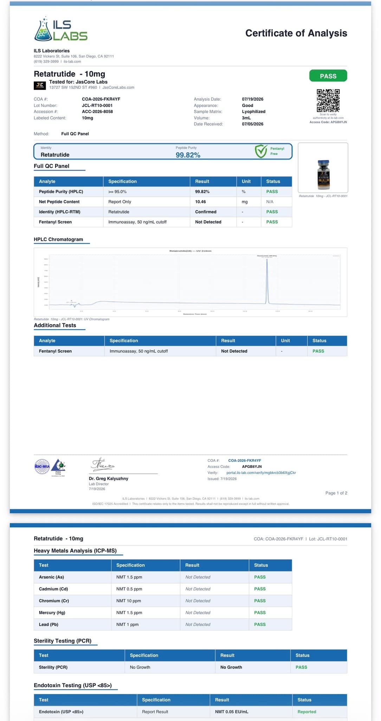Viewport: 381px width, 721px height.
Task: Click 'Not Detected' in the Chromium (Cr) row
Action: pos(198,601)
